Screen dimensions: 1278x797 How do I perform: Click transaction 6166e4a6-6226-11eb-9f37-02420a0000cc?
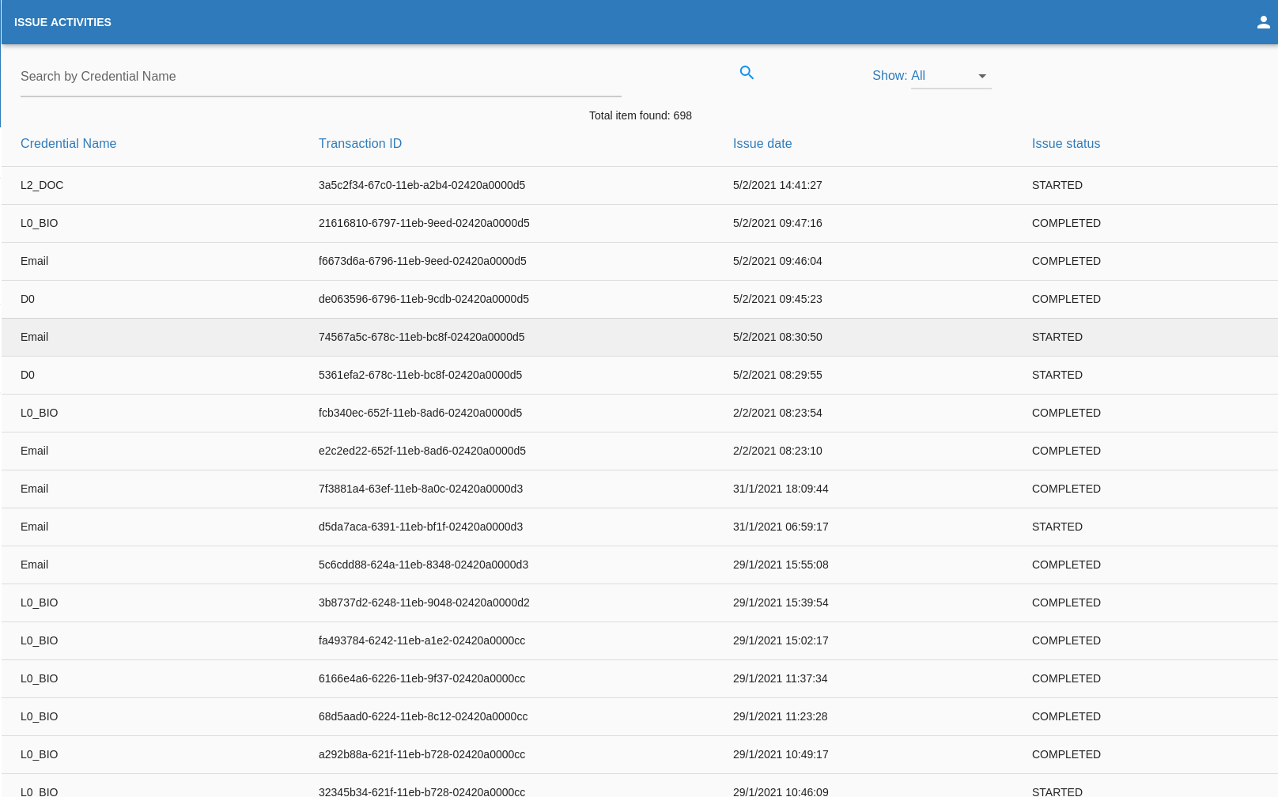coord(422,678)
